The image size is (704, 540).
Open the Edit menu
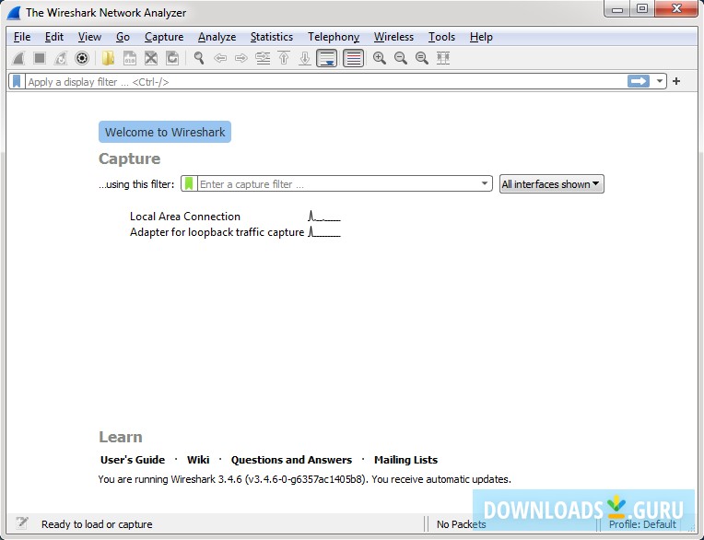[x=53, y=37]
